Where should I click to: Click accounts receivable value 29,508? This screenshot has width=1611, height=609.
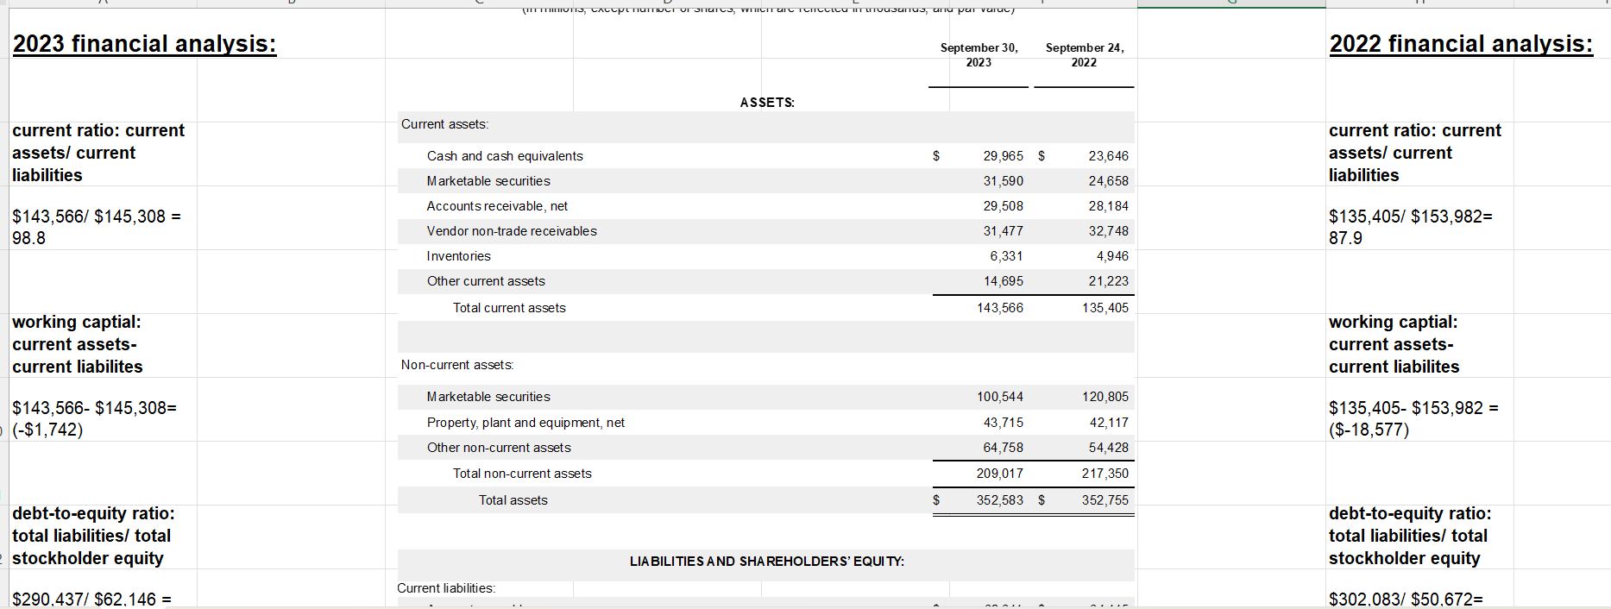coord(1003,206)
